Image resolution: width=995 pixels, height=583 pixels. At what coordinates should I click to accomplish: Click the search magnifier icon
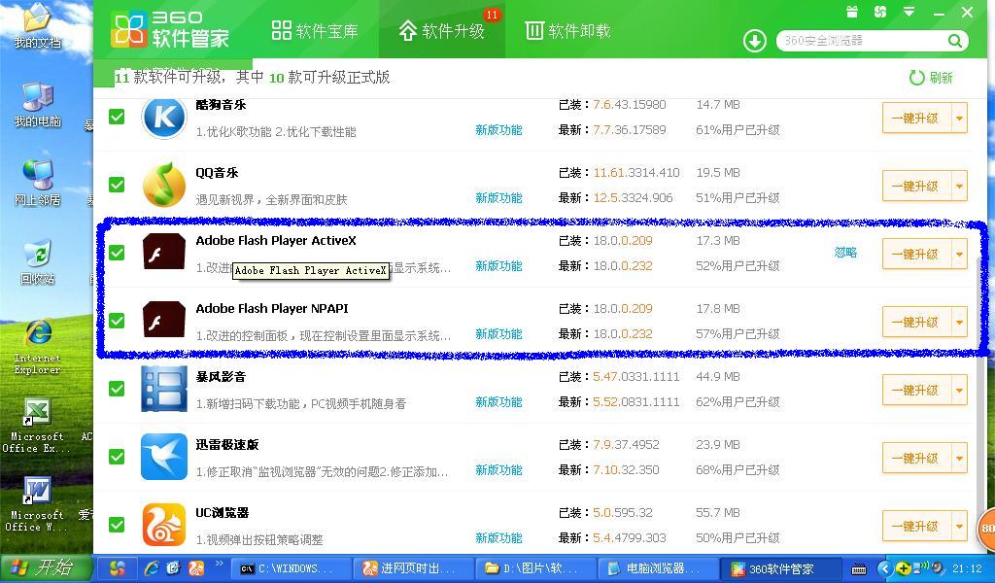[x=955, y=41]
